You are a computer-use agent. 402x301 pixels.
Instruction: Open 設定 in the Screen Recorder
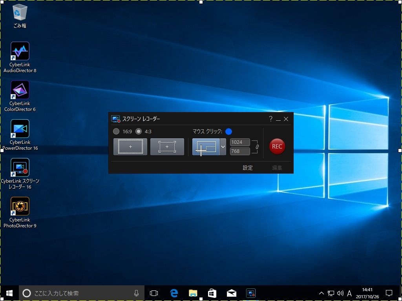click(x=248, y=168)
